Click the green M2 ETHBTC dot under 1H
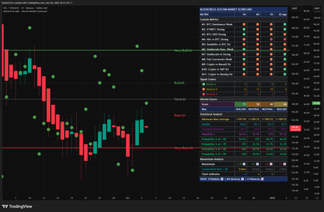Image resolution: width=324 pixels, height=212 pixels. 244,29
